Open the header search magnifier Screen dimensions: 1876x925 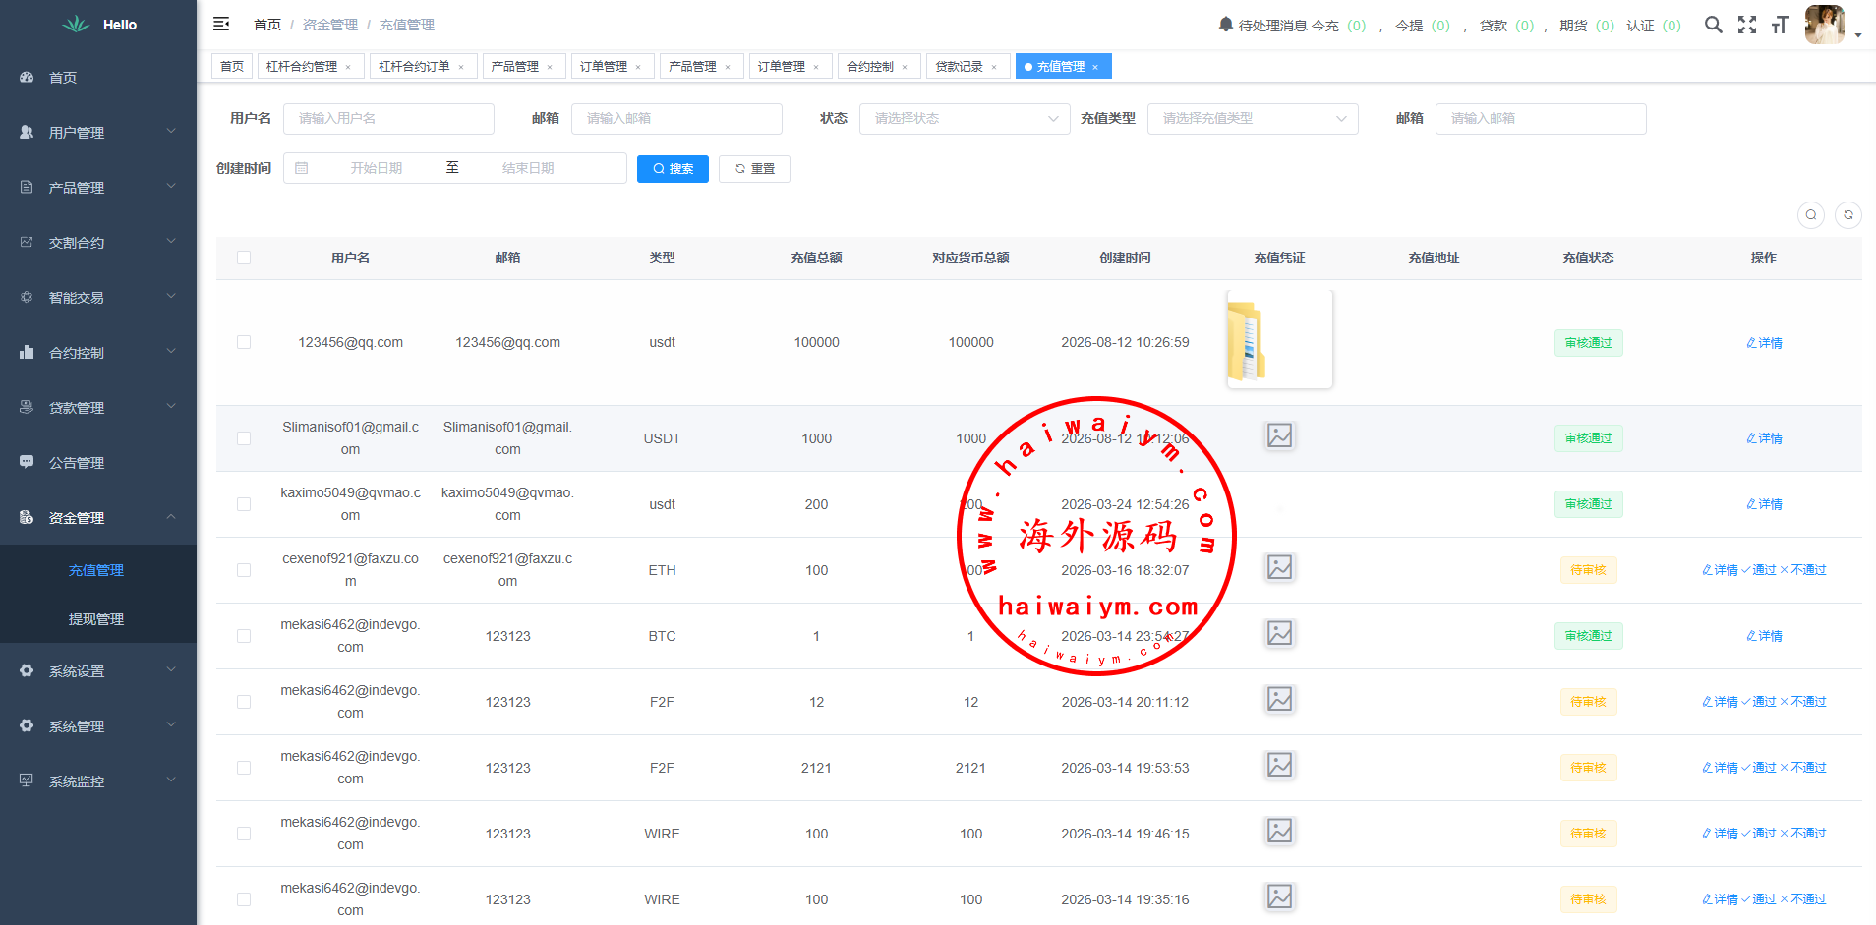pos(1714,25)
